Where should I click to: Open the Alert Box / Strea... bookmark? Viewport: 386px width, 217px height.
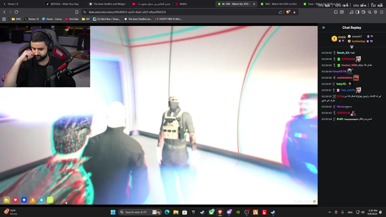(106, 19)
